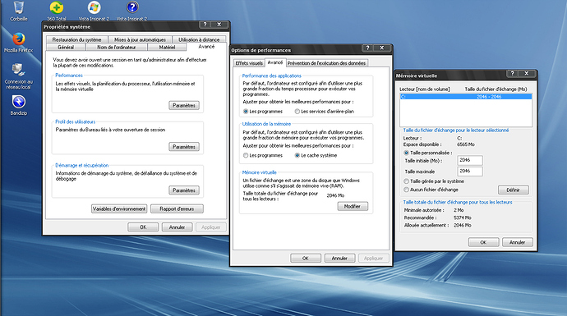Close the Propriétés système window
The width and height of the screenshot is (567, 316).
(219, 24)
